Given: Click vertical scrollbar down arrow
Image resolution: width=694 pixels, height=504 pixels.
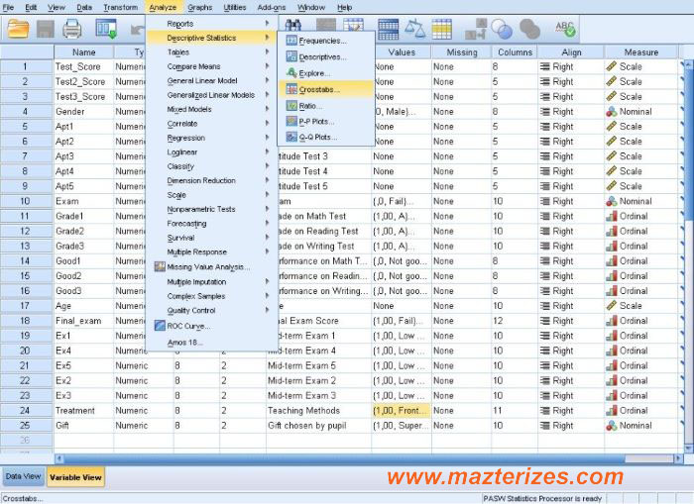Looking at the screenshot, I should [688, 448].
